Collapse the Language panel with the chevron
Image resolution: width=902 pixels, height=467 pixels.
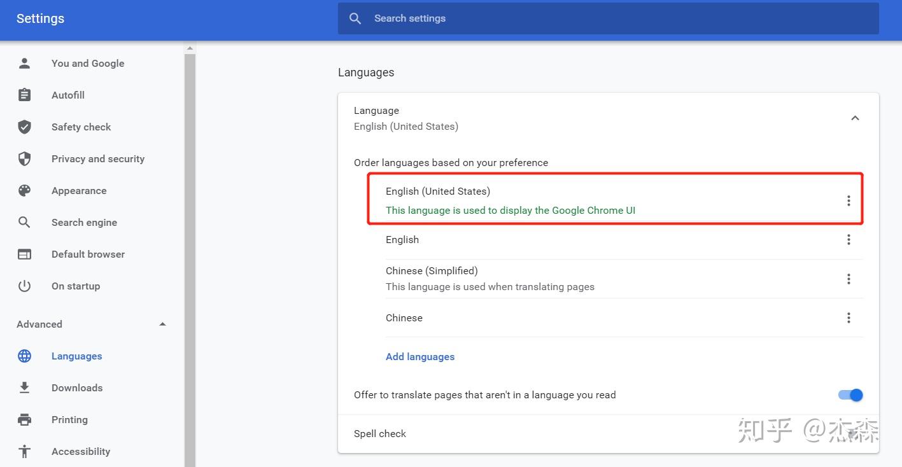[855, 118]
